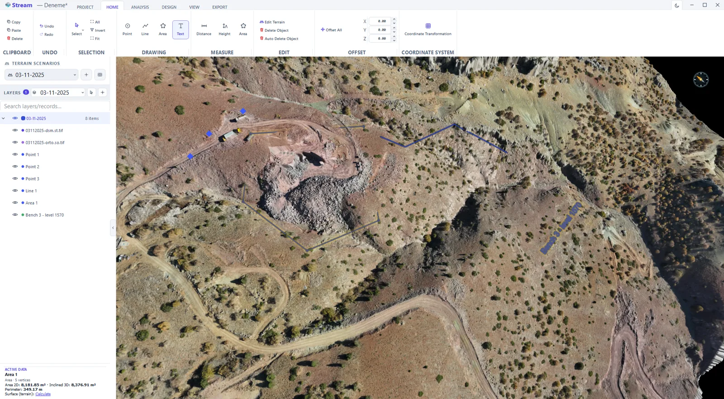Redo the last undone action
724x399 pixels.
click(x=47, y=34)
